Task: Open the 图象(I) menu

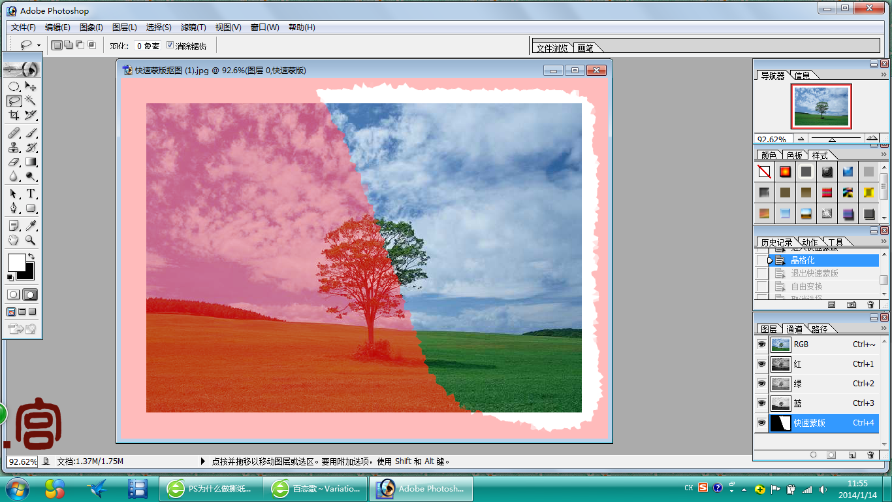Action: (x=91, y=27)
